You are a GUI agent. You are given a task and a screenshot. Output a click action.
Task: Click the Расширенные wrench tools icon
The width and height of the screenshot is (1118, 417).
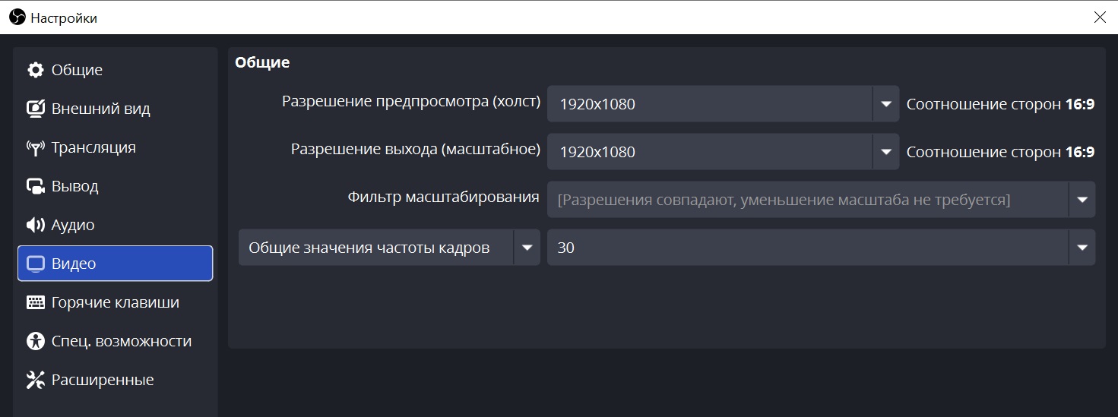[x=35, y=380]
